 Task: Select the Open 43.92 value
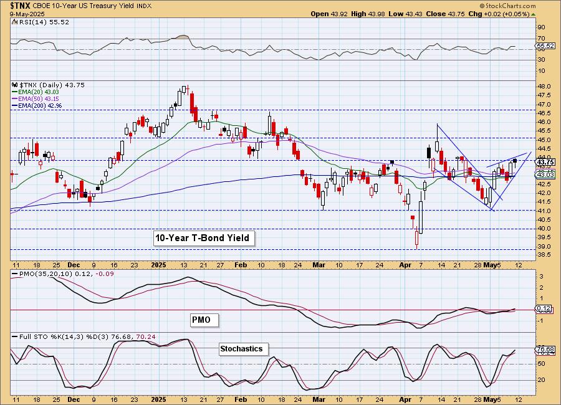(329, 14)
